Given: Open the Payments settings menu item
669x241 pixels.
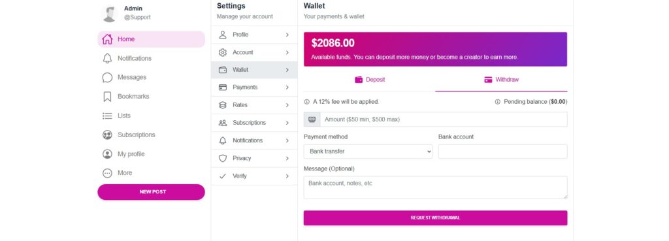Looking at the screenshot, I should tap(254, 88).
